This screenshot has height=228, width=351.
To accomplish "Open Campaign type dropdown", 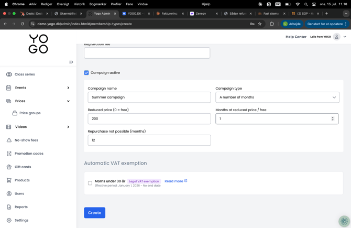I will pyautogui.click(x=277, y=97).
